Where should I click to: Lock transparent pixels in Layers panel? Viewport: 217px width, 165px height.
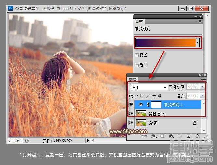(x=142, y=96)
